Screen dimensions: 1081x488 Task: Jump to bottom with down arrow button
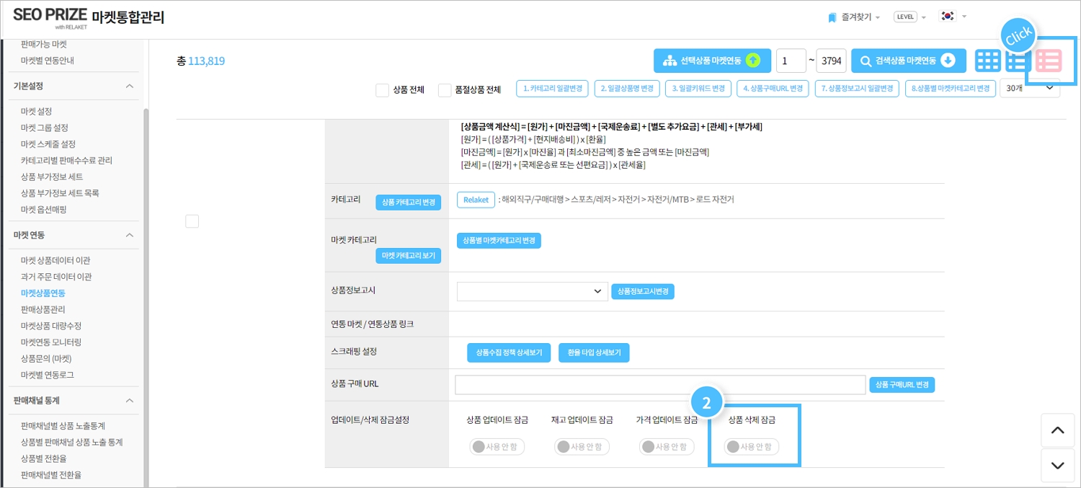[x=1057, y=465]
